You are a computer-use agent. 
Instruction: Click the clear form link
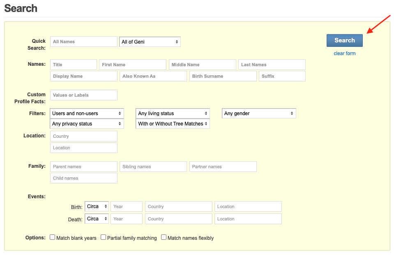[344, 53]
